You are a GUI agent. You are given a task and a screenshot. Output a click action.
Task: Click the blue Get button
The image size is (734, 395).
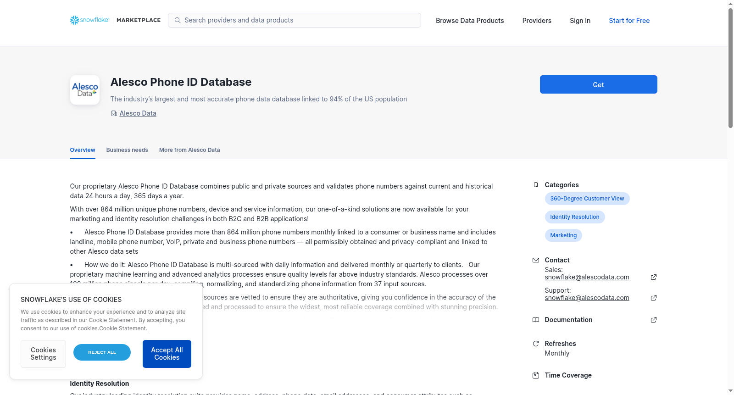[x=598, y=84]
